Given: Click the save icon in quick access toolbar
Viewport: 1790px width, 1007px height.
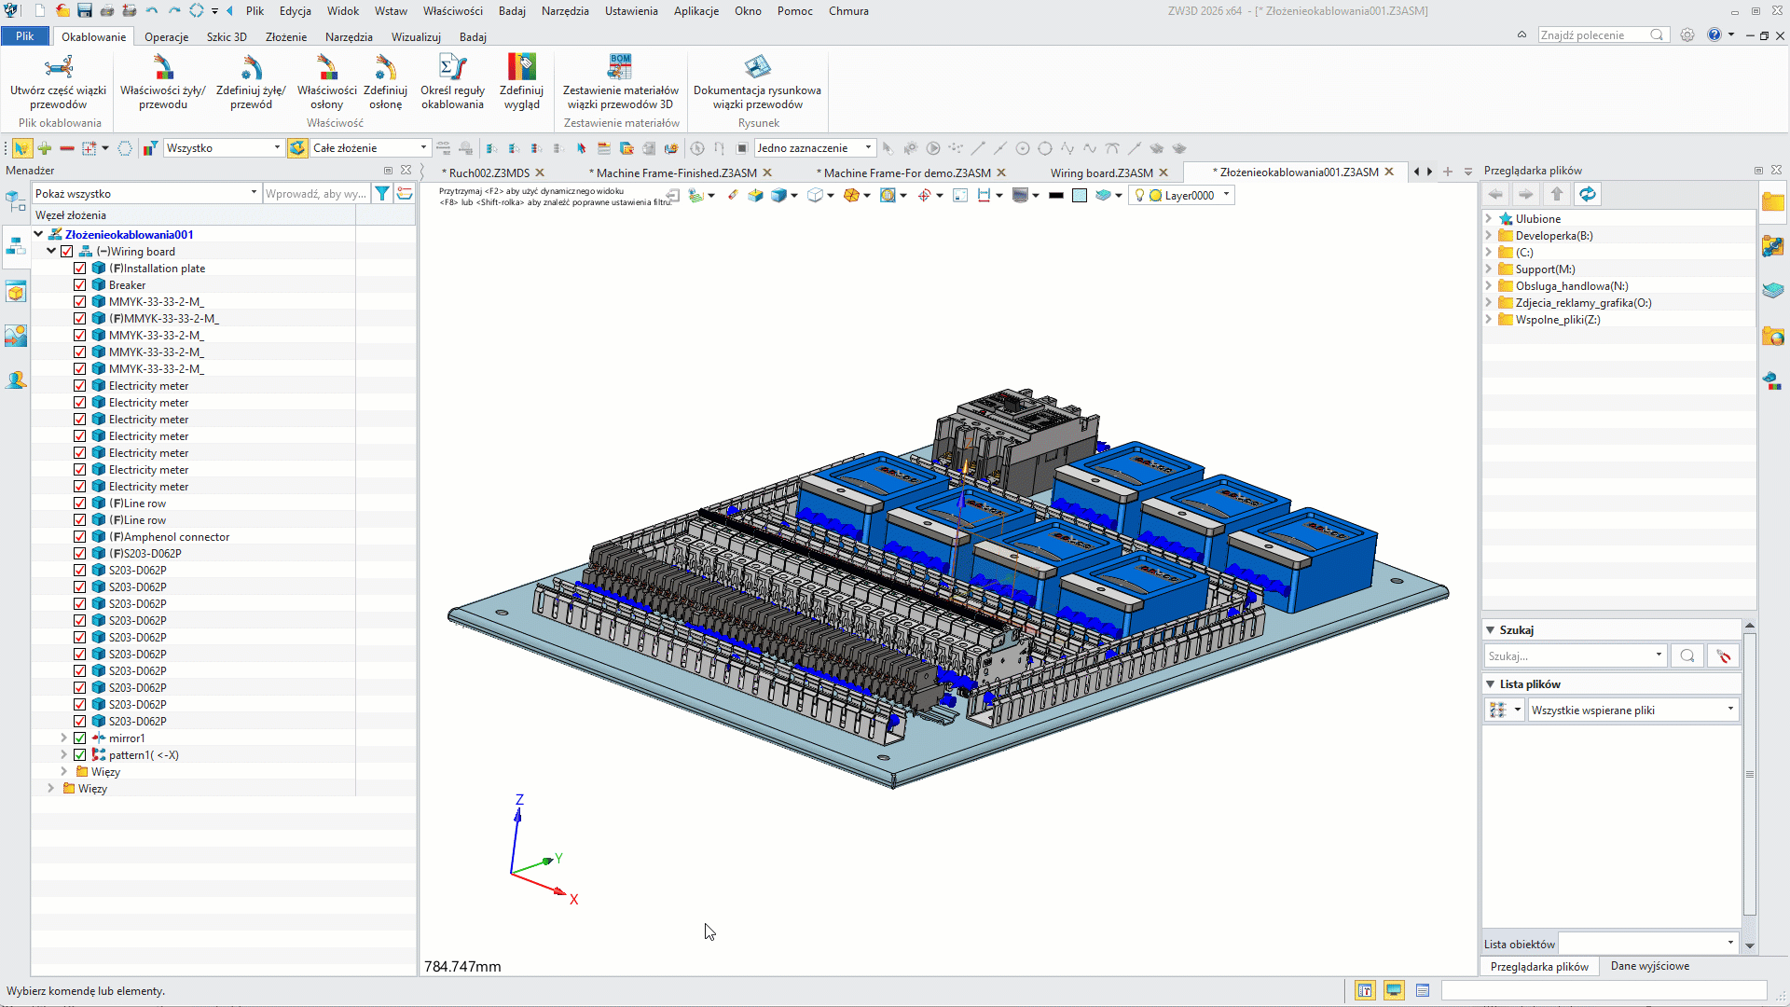Looking at the screenshot, I should tap(85, 11).
